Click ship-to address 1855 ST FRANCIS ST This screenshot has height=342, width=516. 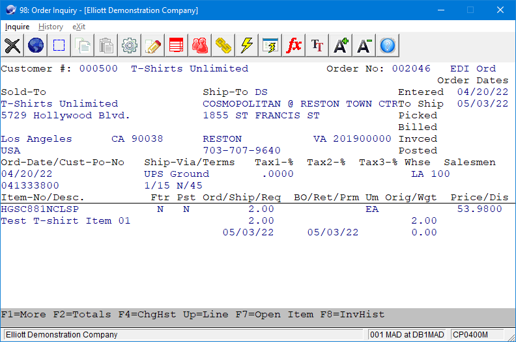click(x=261, y=115)
